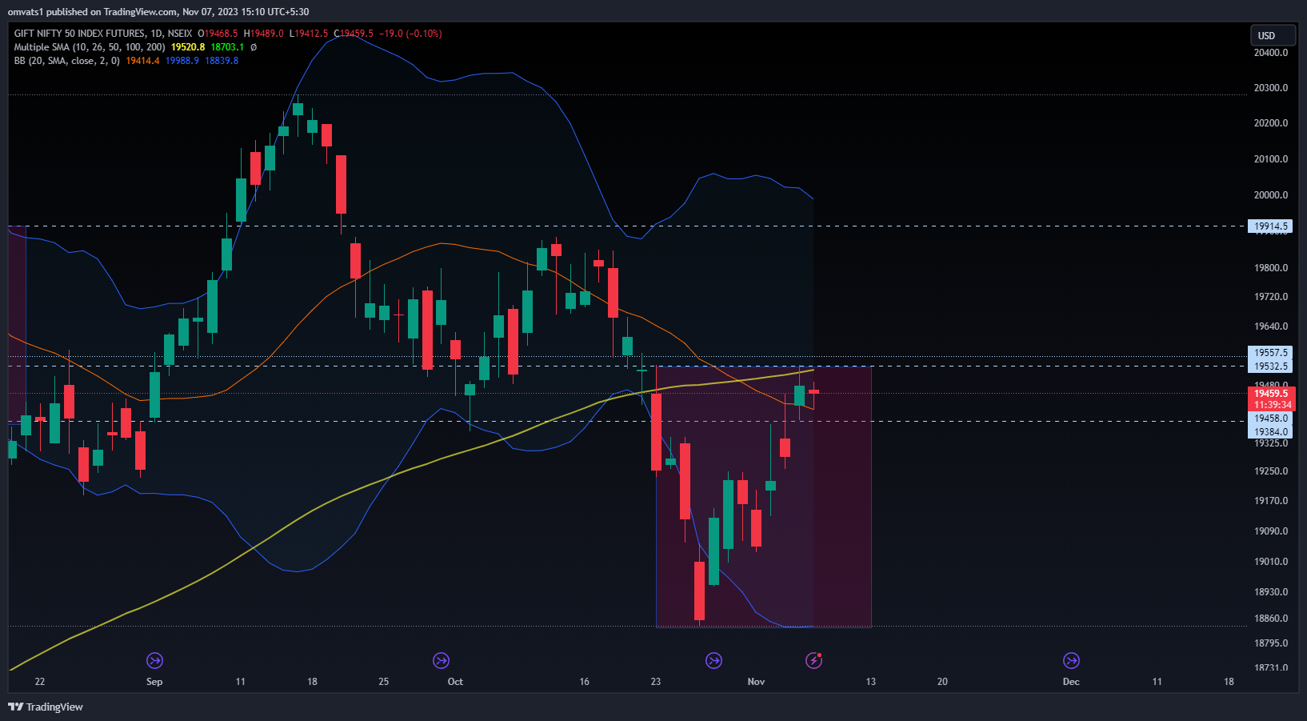1307x721 pixels.
Task: Click the TradingView logo at bottom left
Action: pyautogui.click(x=46, y=707)
